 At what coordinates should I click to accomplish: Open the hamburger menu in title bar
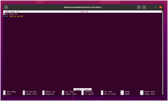[x=144, y=7]
